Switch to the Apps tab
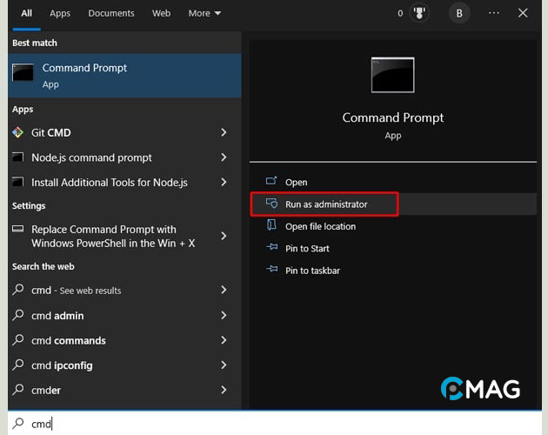 [60, 13]
